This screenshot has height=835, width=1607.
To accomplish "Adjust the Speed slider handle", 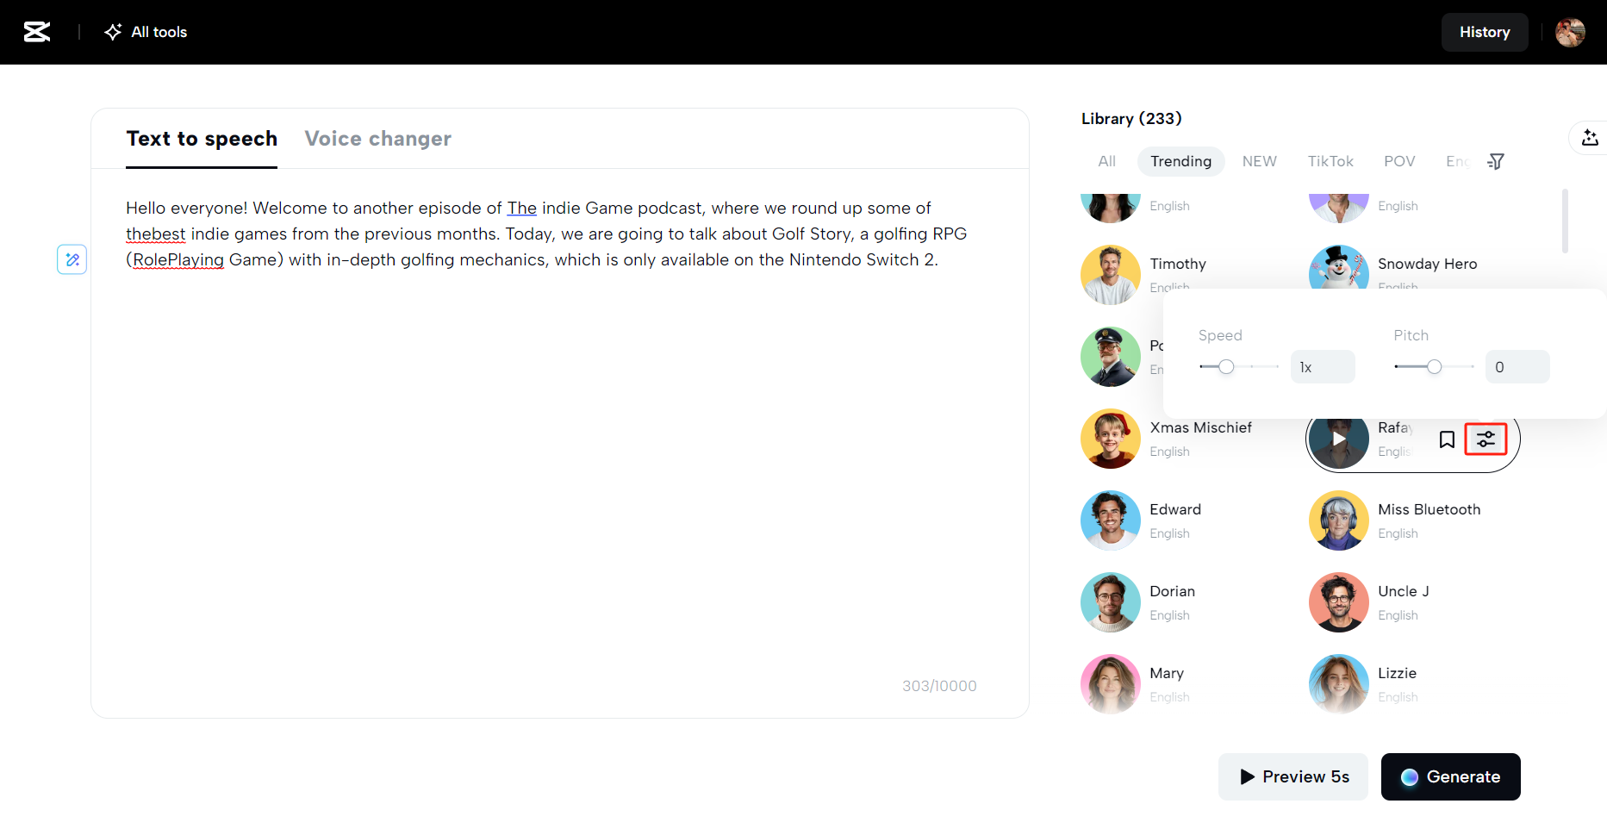I will (1226, 367).
